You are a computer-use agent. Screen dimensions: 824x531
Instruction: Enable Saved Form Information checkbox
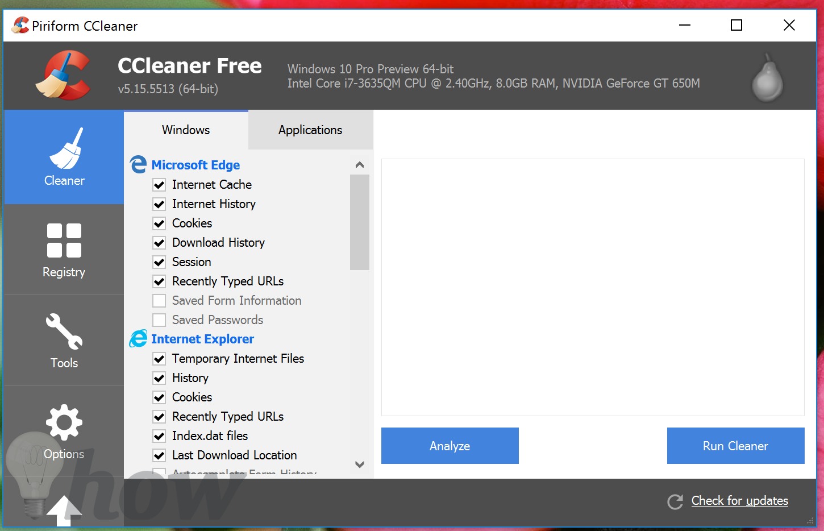coord(159,301)
